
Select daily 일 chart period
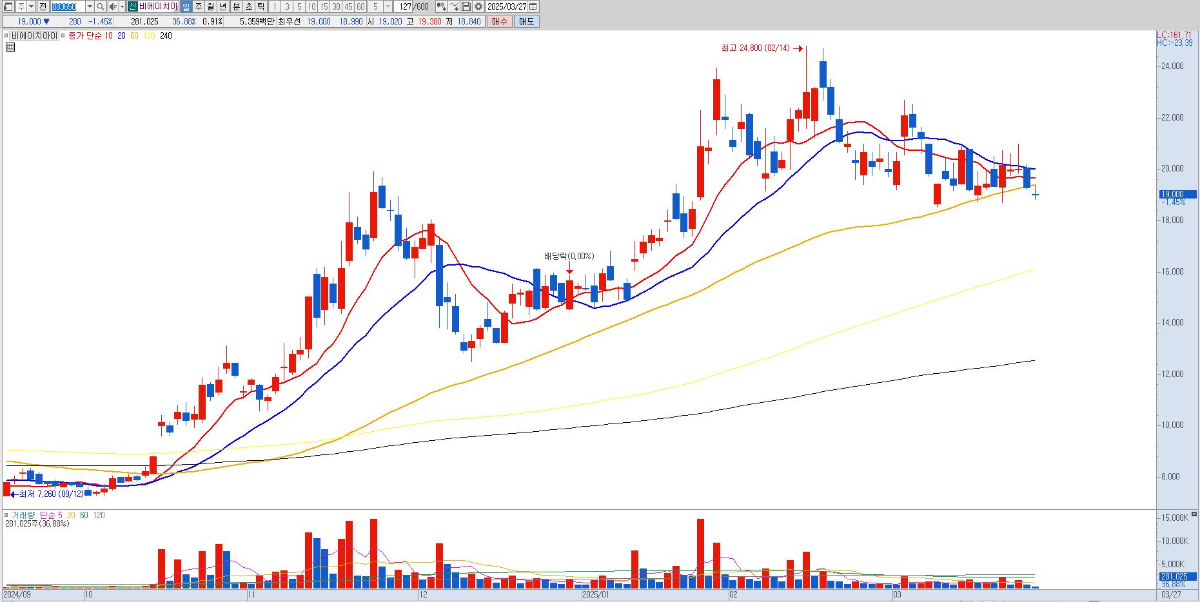pyautogui.click(x=186, y=6)
